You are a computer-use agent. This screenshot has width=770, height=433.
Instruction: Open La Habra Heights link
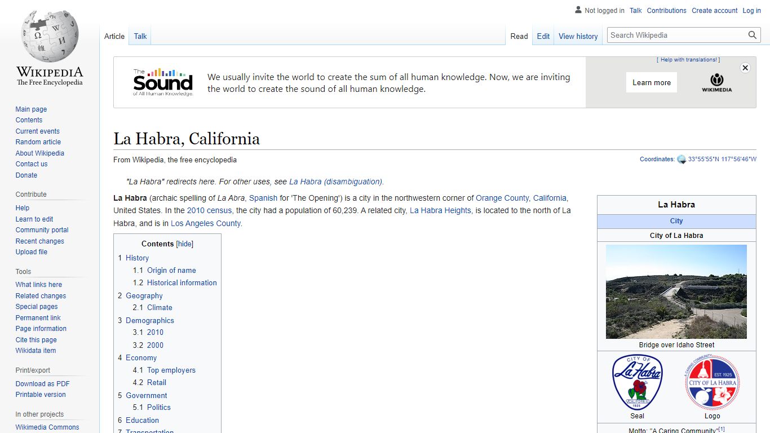point(440,210)
